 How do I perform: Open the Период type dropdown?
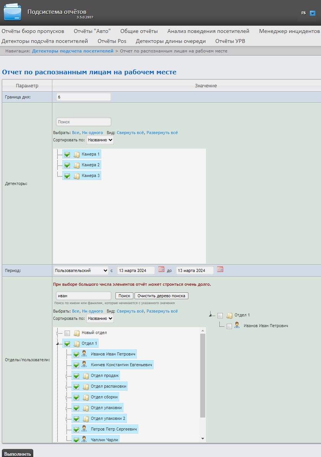tap(81, 270)
